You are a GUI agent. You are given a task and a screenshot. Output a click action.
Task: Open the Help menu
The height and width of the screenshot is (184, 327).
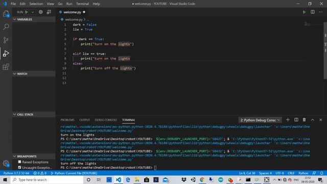point(96,4)
